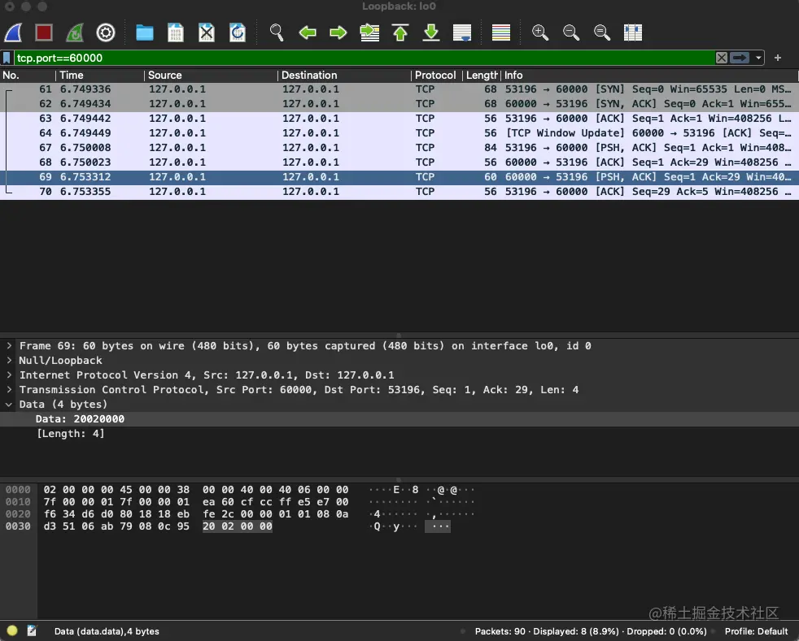This screenshot has height=641, width=799.
Task: Select packet 69 highlighted row
Action: (399, 177)
